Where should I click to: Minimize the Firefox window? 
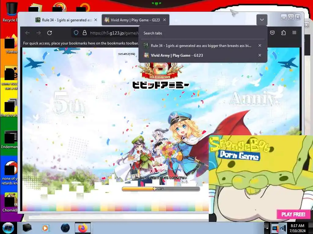tap(284, 17)
